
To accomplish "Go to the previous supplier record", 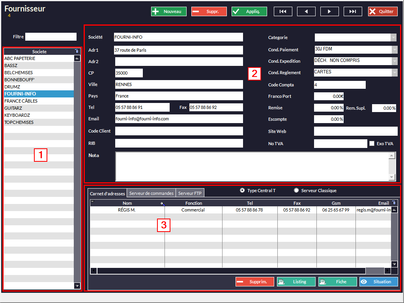I will coord(306,11).
